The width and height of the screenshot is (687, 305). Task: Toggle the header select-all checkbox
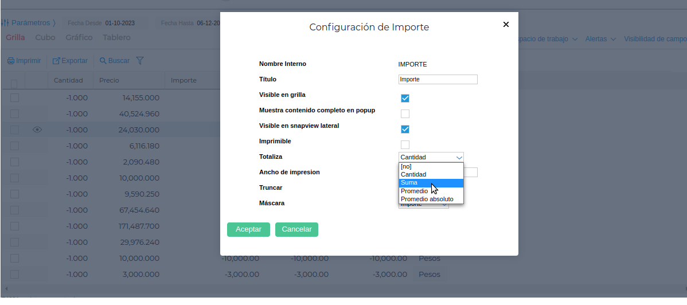pos(14,83)
